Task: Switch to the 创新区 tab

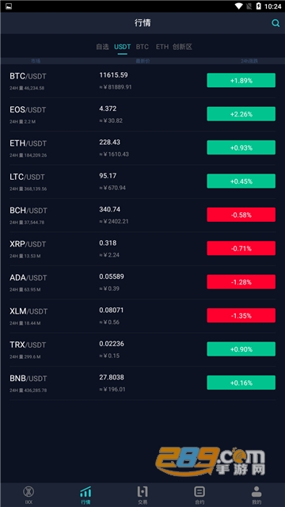Action: (182, 47)
